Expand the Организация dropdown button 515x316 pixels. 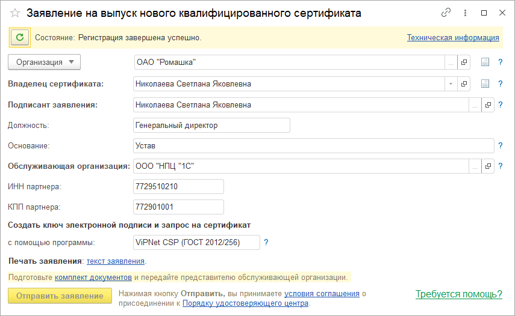coord(44,62)
